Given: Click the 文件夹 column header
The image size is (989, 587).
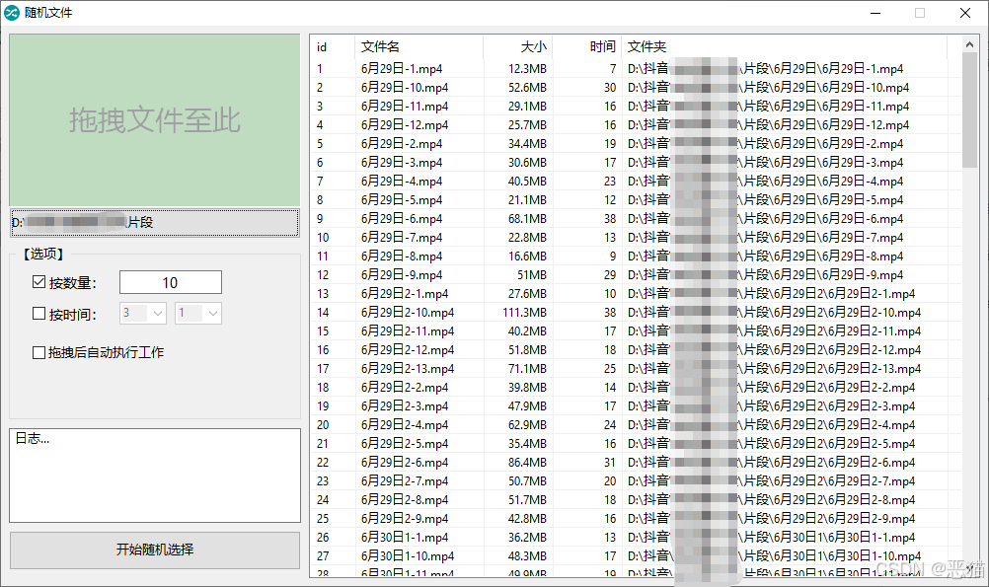Looking at the screenshot, I should click(x=784, y=47).
